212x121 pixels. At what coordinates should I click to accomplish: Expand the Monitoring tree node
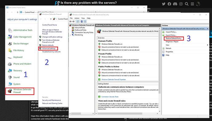[70, 35]
